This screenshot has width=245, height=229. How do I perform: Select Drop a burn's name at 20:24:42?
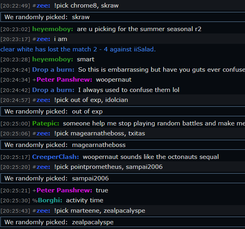point(53,90)
